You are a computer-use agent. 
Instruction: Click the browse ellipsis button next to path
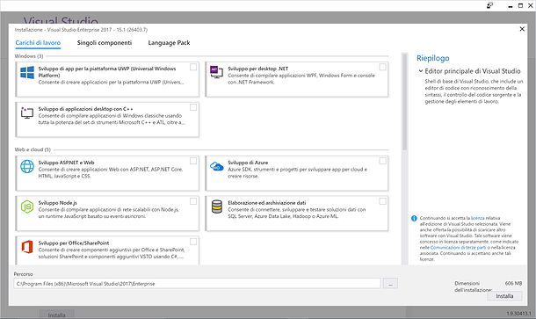coord(390,284)
